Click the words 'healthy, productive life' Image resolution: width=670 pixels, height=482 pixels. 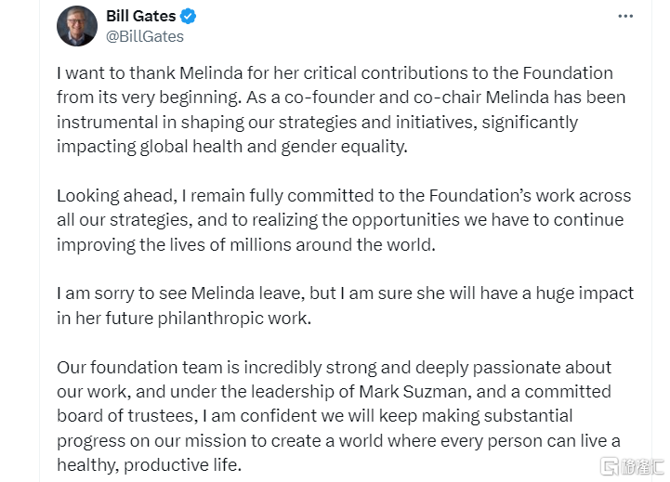[x=149, y=463]
